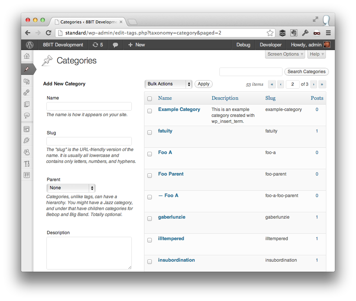Click the Search Categories button
The width and height of the screenshot is (356, 301).
coord(307,72)
